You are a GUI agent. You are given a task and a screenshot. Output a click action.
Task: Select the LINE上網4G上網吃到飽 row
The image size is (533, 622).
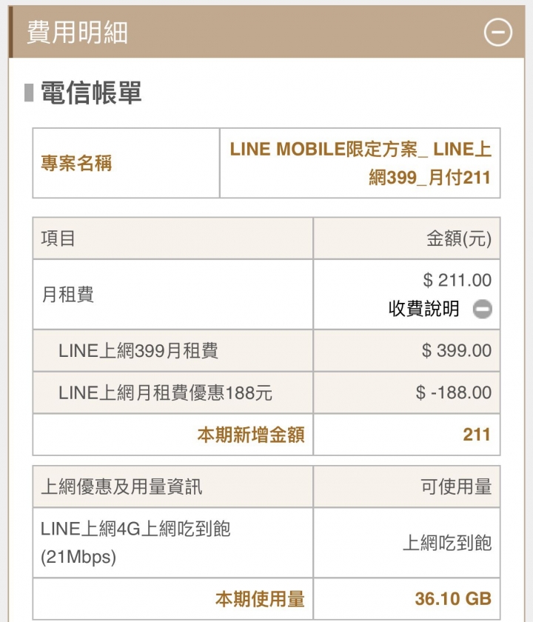click(266, 543)
